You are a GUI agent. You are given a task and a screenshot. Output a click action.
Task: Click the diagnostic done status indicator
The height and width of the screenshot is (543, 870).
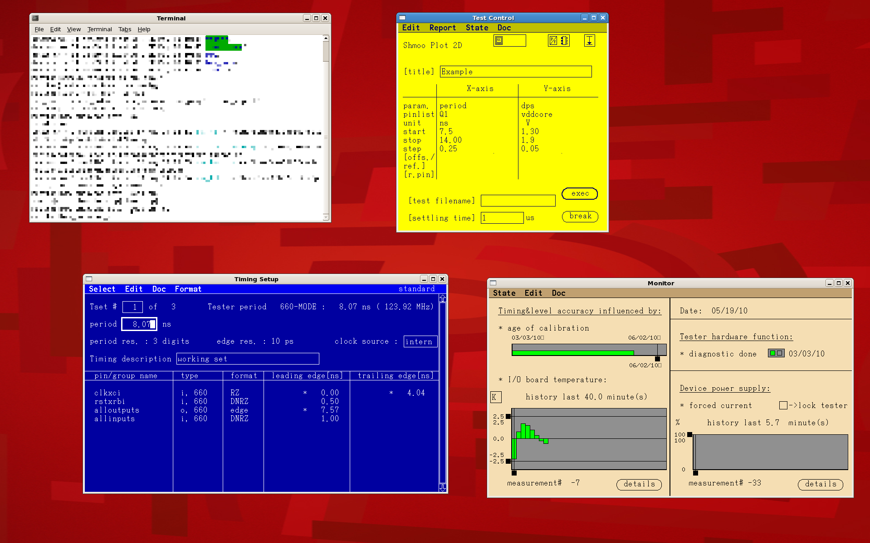point(776,353)
